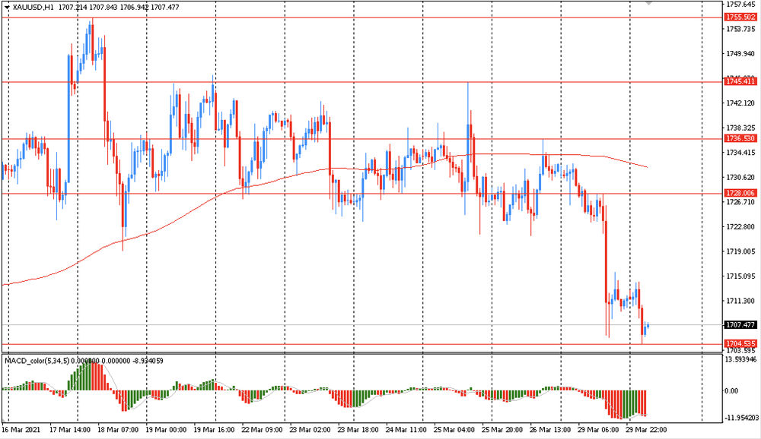Click the XAUUSD,H1 symbol title text
This screenshot has height=439, width=761.
(x=33, y=7)
